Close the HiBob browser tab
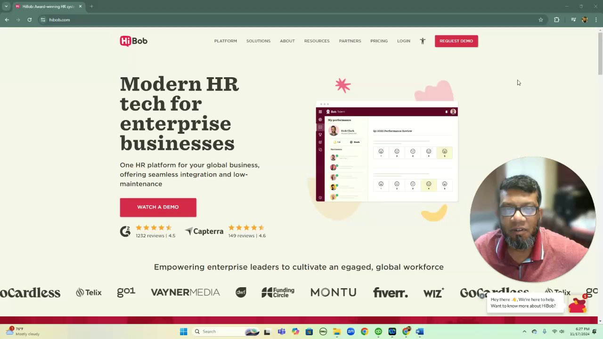Screen dimensions: 603x339 [x=80, y=7]
